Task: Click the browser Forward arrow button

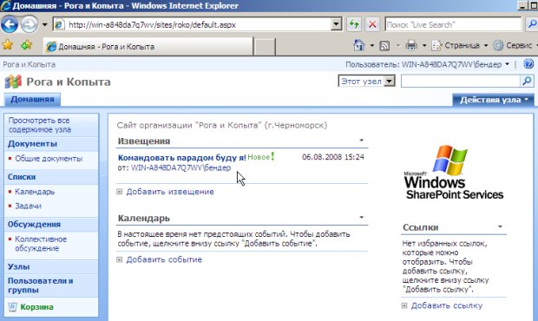Action: tap(30, 24)
